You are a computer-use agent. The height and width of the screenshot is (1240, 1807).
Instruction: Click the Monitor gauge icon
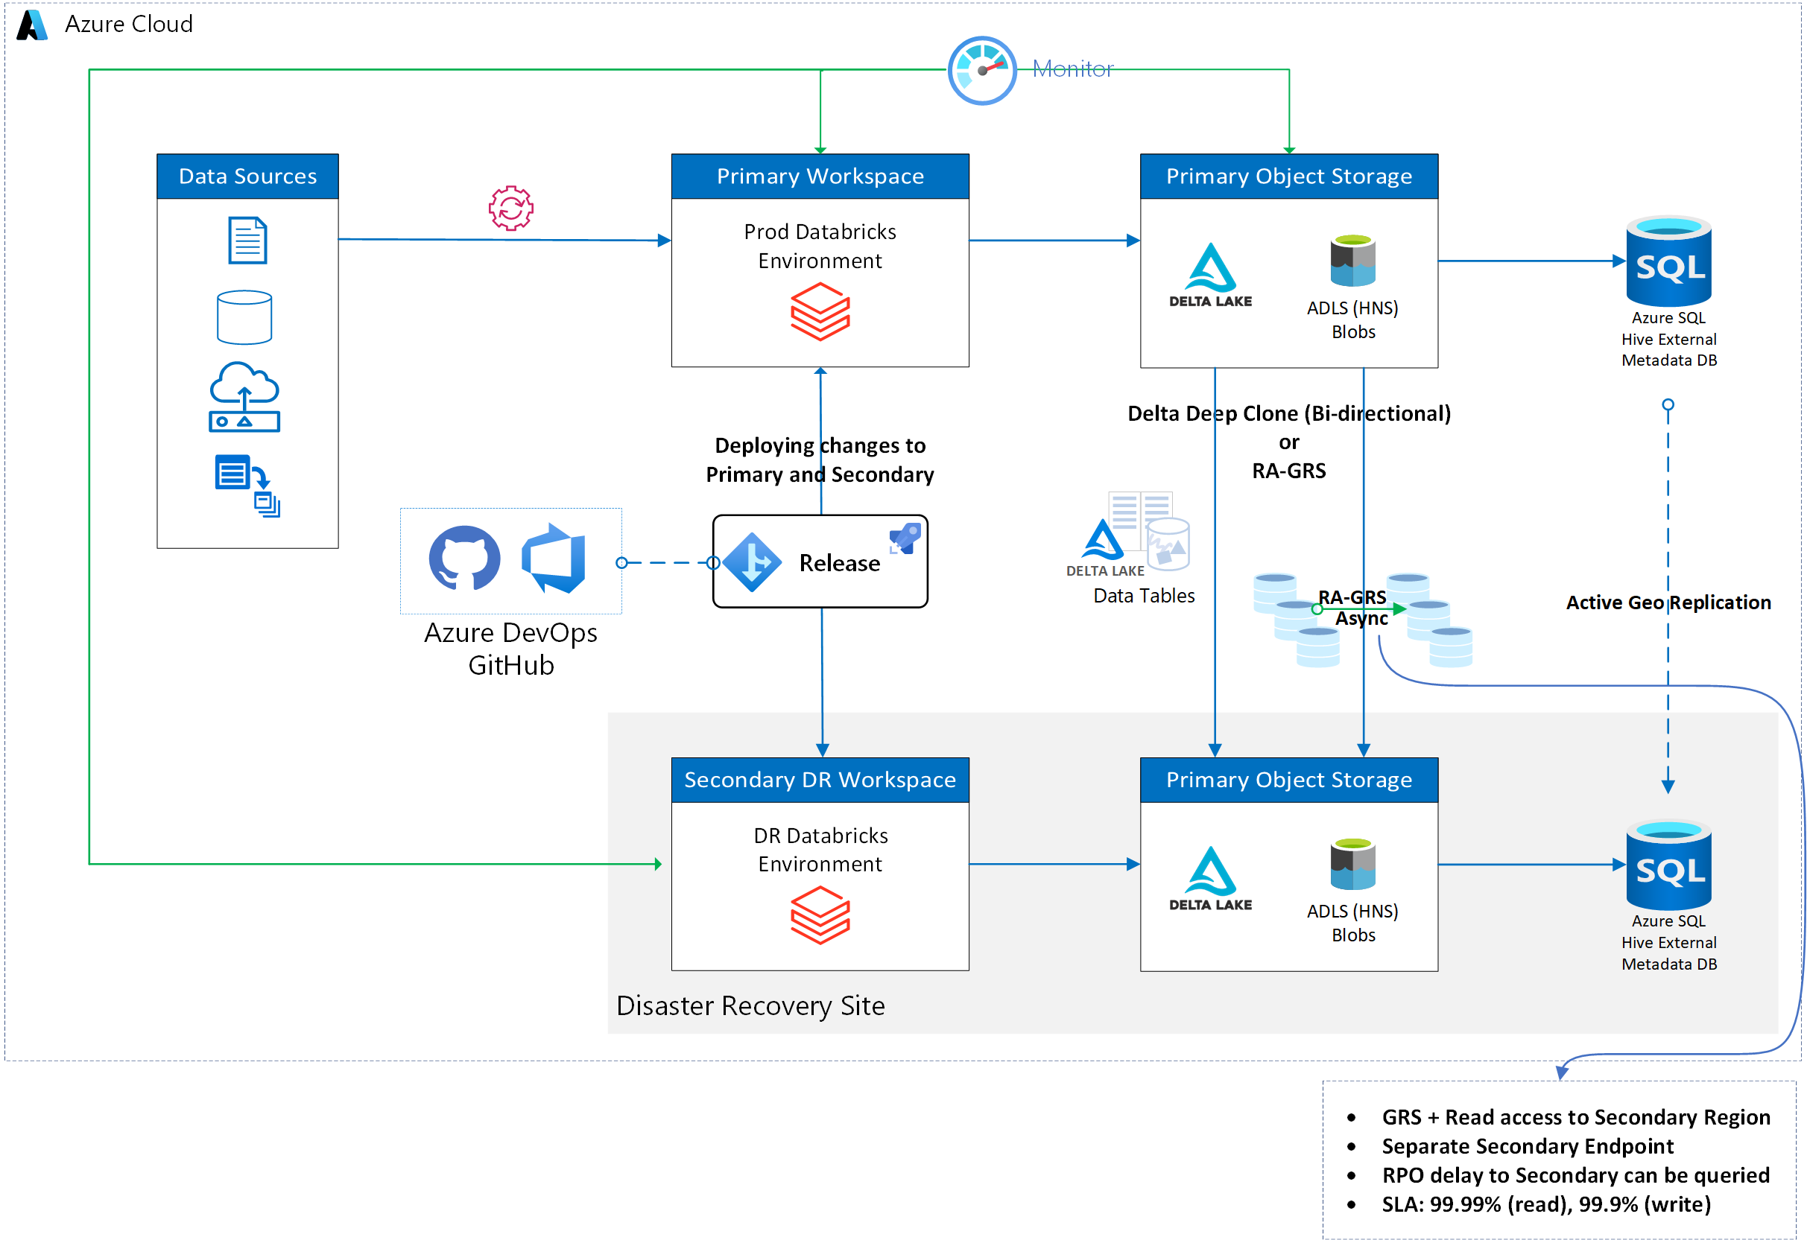click(x=981, y=71)
